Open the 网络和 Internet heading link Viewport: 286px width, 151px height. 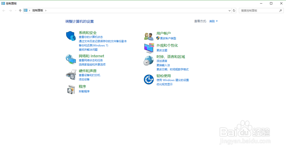click(92, 56)
